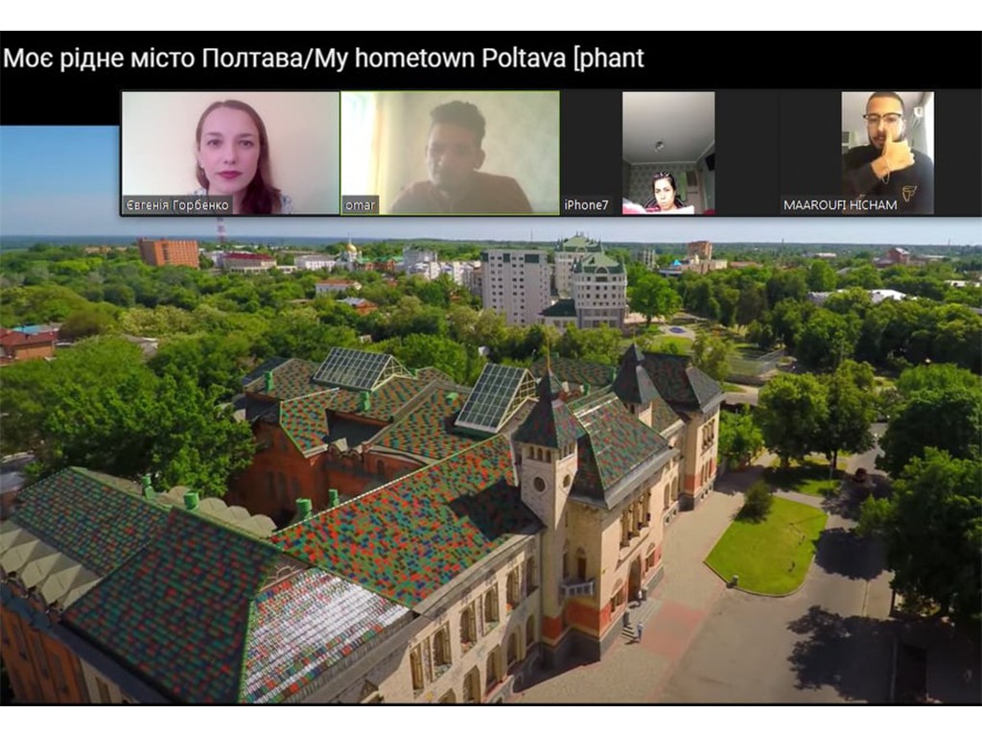Select the iPhone7 participant's portrait video

668,152
